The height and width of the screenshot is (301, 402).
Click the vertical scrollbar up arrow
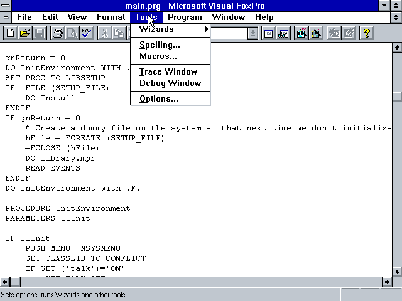[x=397, y=48]
